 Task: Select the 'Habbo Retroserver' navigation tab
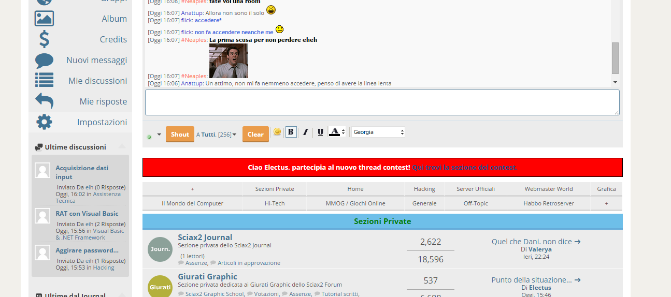(x=549, y=203)
